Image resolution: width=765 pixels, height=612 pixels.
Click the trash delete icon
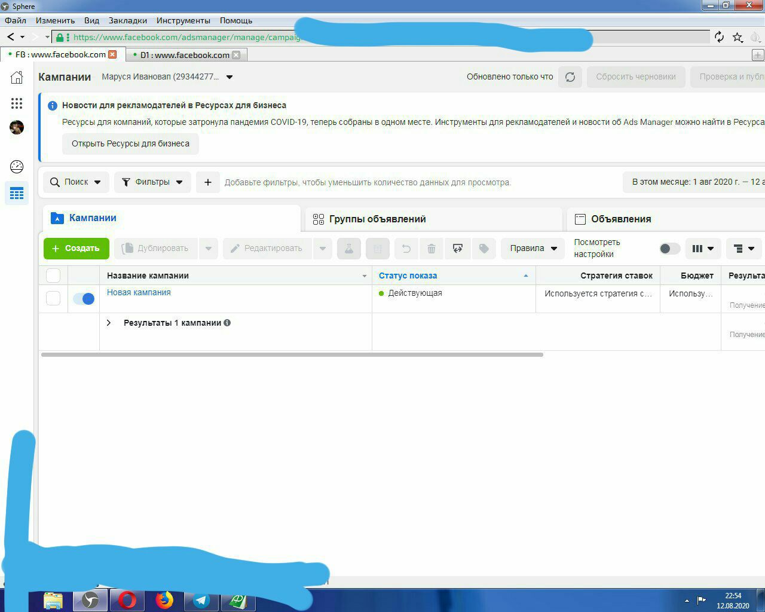coord(432,248)
